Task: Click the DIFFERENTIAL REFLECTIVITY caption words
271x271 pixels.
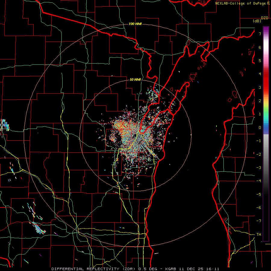Action: (x=86, y=269)
